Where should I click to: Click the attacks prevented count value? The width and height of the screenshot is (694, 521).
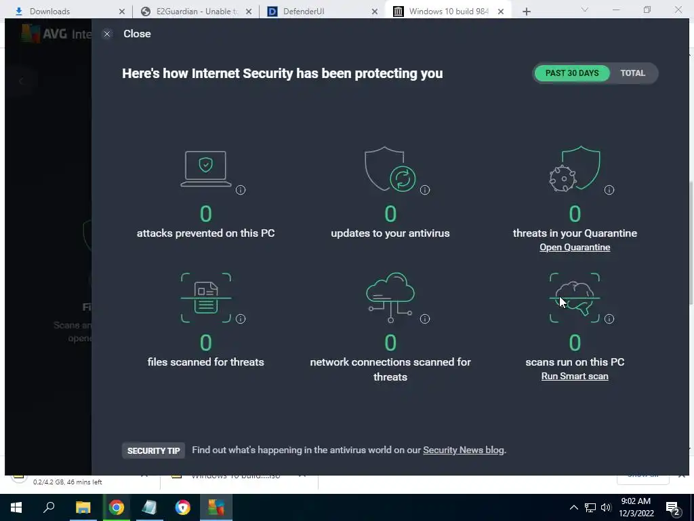click(206, 214)
